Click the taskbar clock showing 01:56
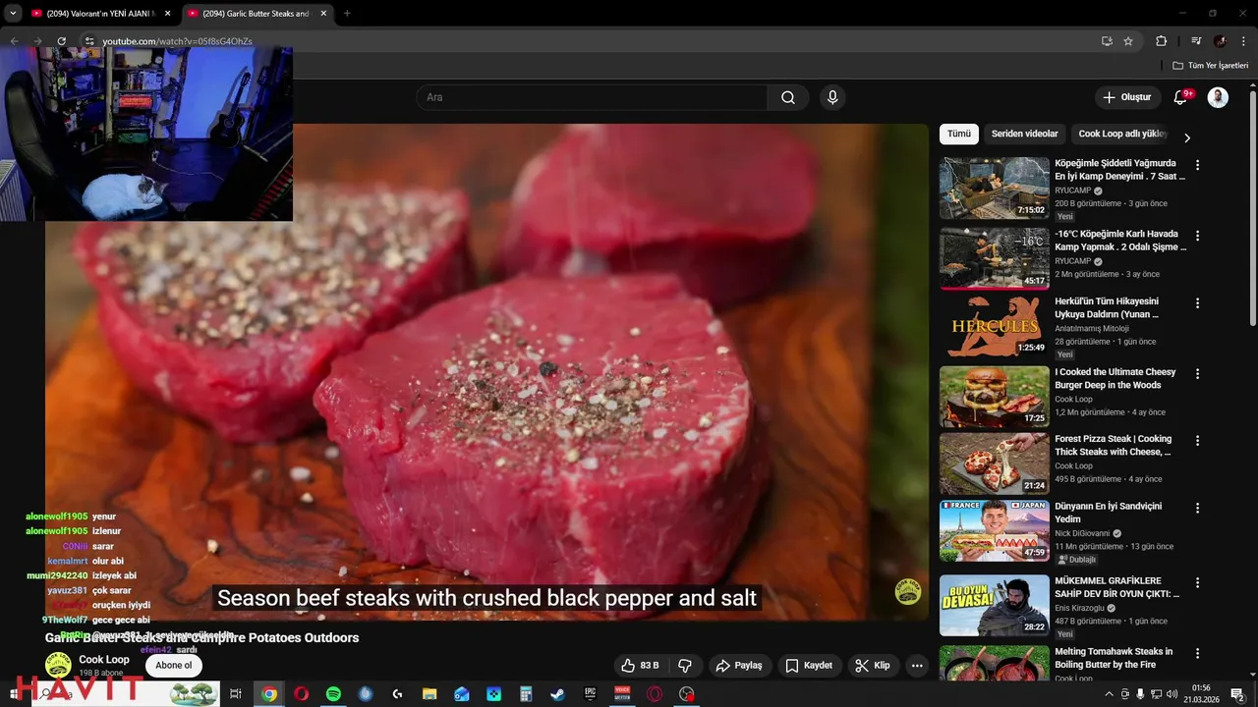Screen dimensions: 1258x707 [1201, 693]
